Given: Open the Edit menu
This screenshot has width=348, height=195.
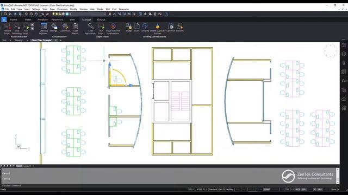Looking at the screenshot, I should (13, 9).
